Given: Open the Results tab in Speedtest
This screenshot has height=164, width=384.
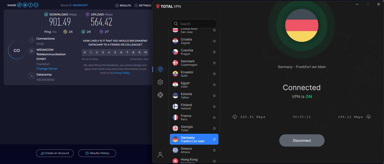Looking at the screenshot, I should 123,5.
